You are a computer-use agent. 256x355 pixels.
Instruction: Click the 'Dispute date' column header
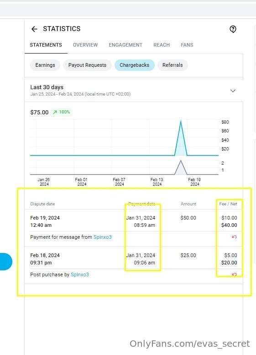[x=42, y=204]
